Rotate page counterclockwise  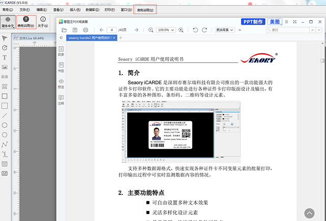click(195, 30)
